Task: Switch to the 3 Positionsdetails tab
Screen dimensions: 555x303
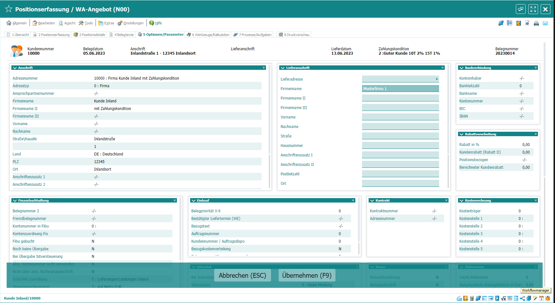Action: (x=89, y=35)
